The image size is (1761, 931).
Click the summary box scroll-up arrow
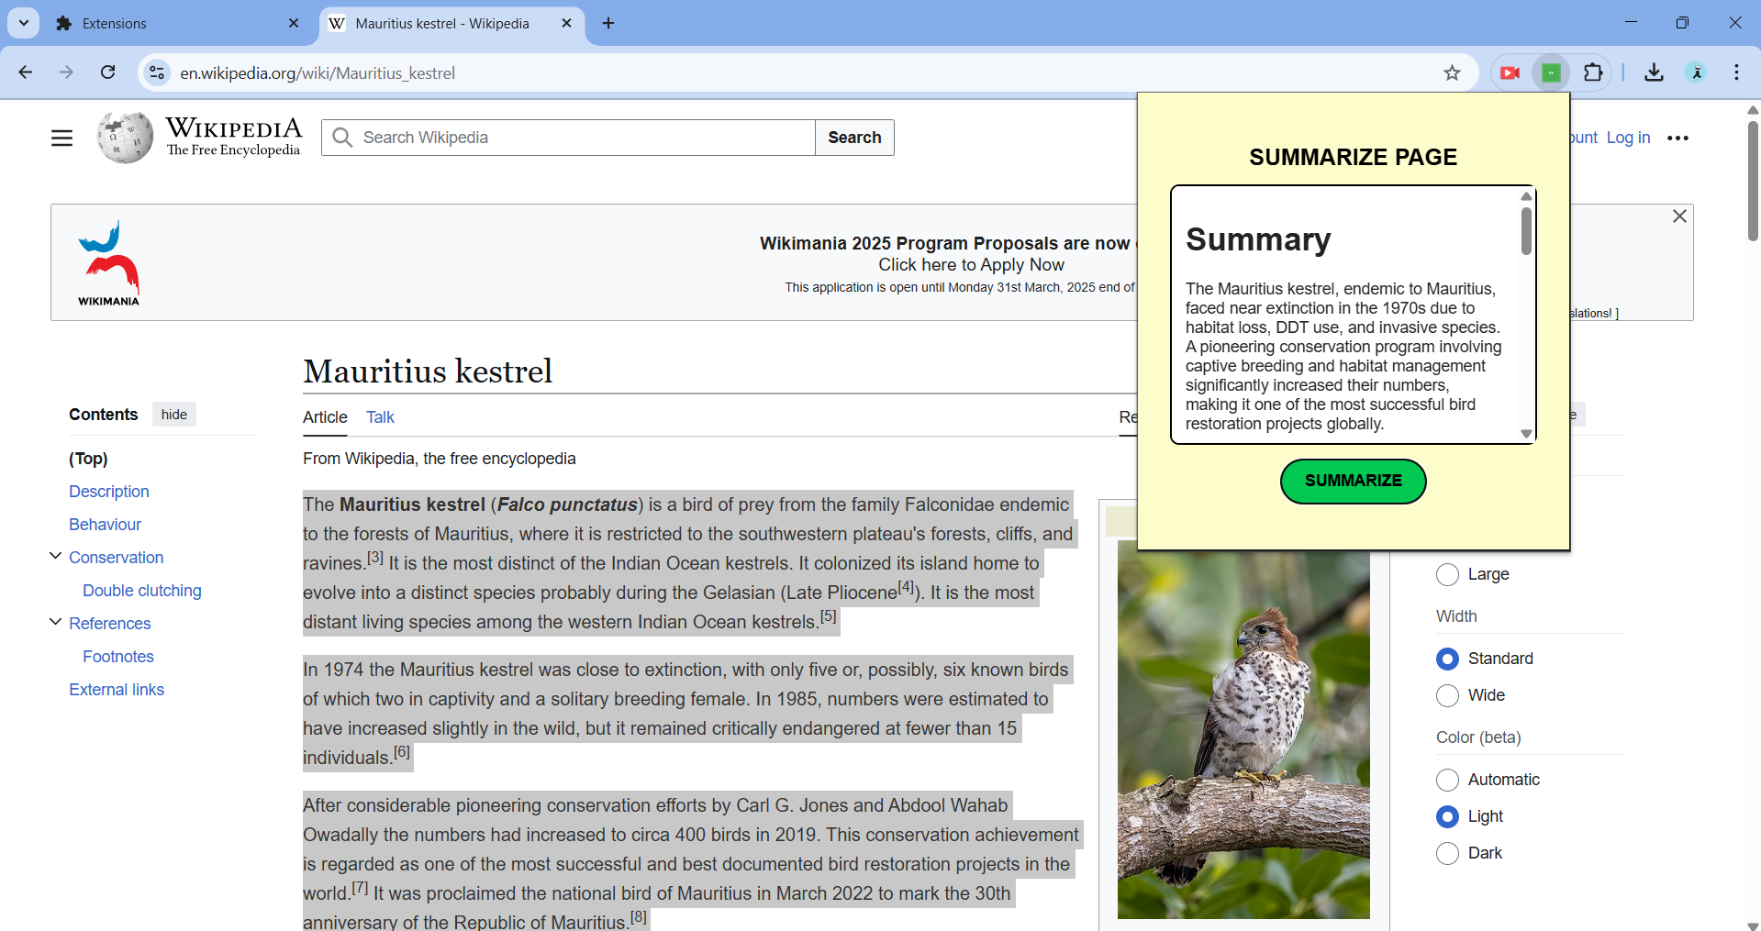coord(1526,196)
